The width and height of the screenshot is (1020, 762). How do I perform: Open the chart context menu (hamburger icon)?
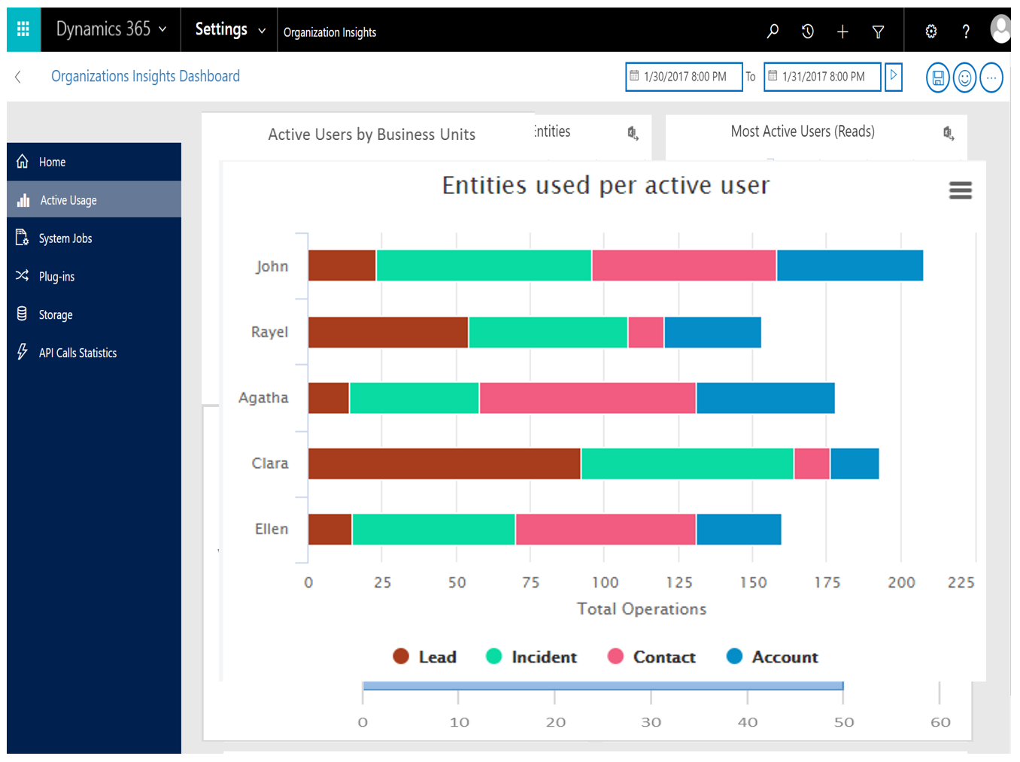pos(961,191)
